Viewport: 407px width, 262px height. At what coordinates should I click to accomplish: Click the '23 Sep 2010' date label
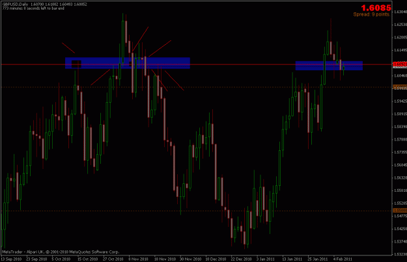tap(36, 259)
